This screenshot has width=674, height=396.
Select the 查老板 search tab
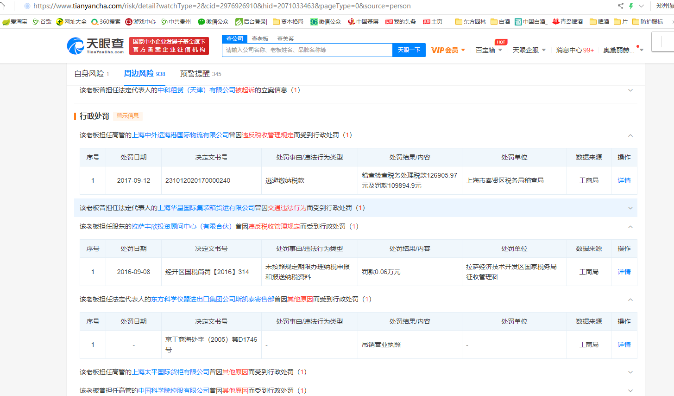260,39
